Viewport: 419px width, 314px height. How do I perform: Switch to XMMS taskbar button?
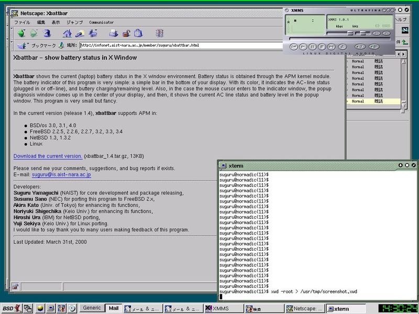224,309
